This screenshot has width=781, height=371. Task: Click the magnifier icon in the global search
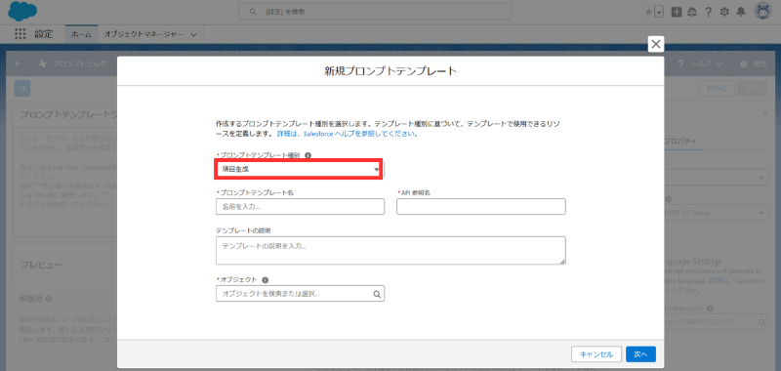pyautogui.click(x=253, y=12)
